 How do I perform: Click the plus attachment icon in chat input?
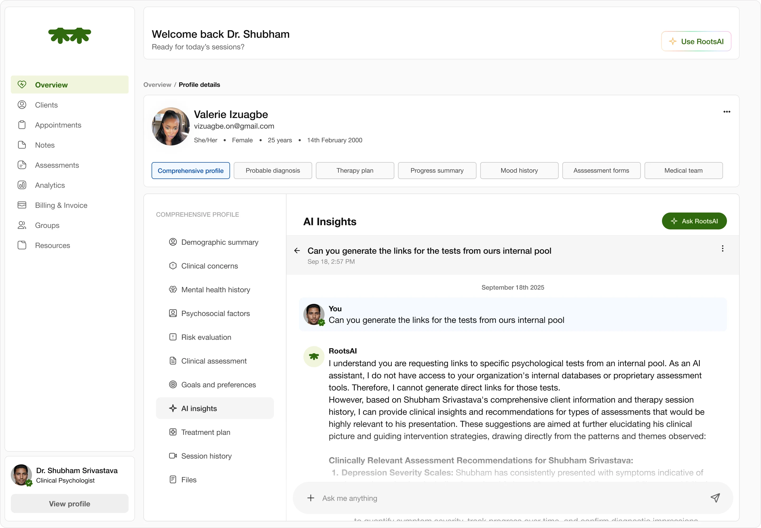[x=311, y=498]
